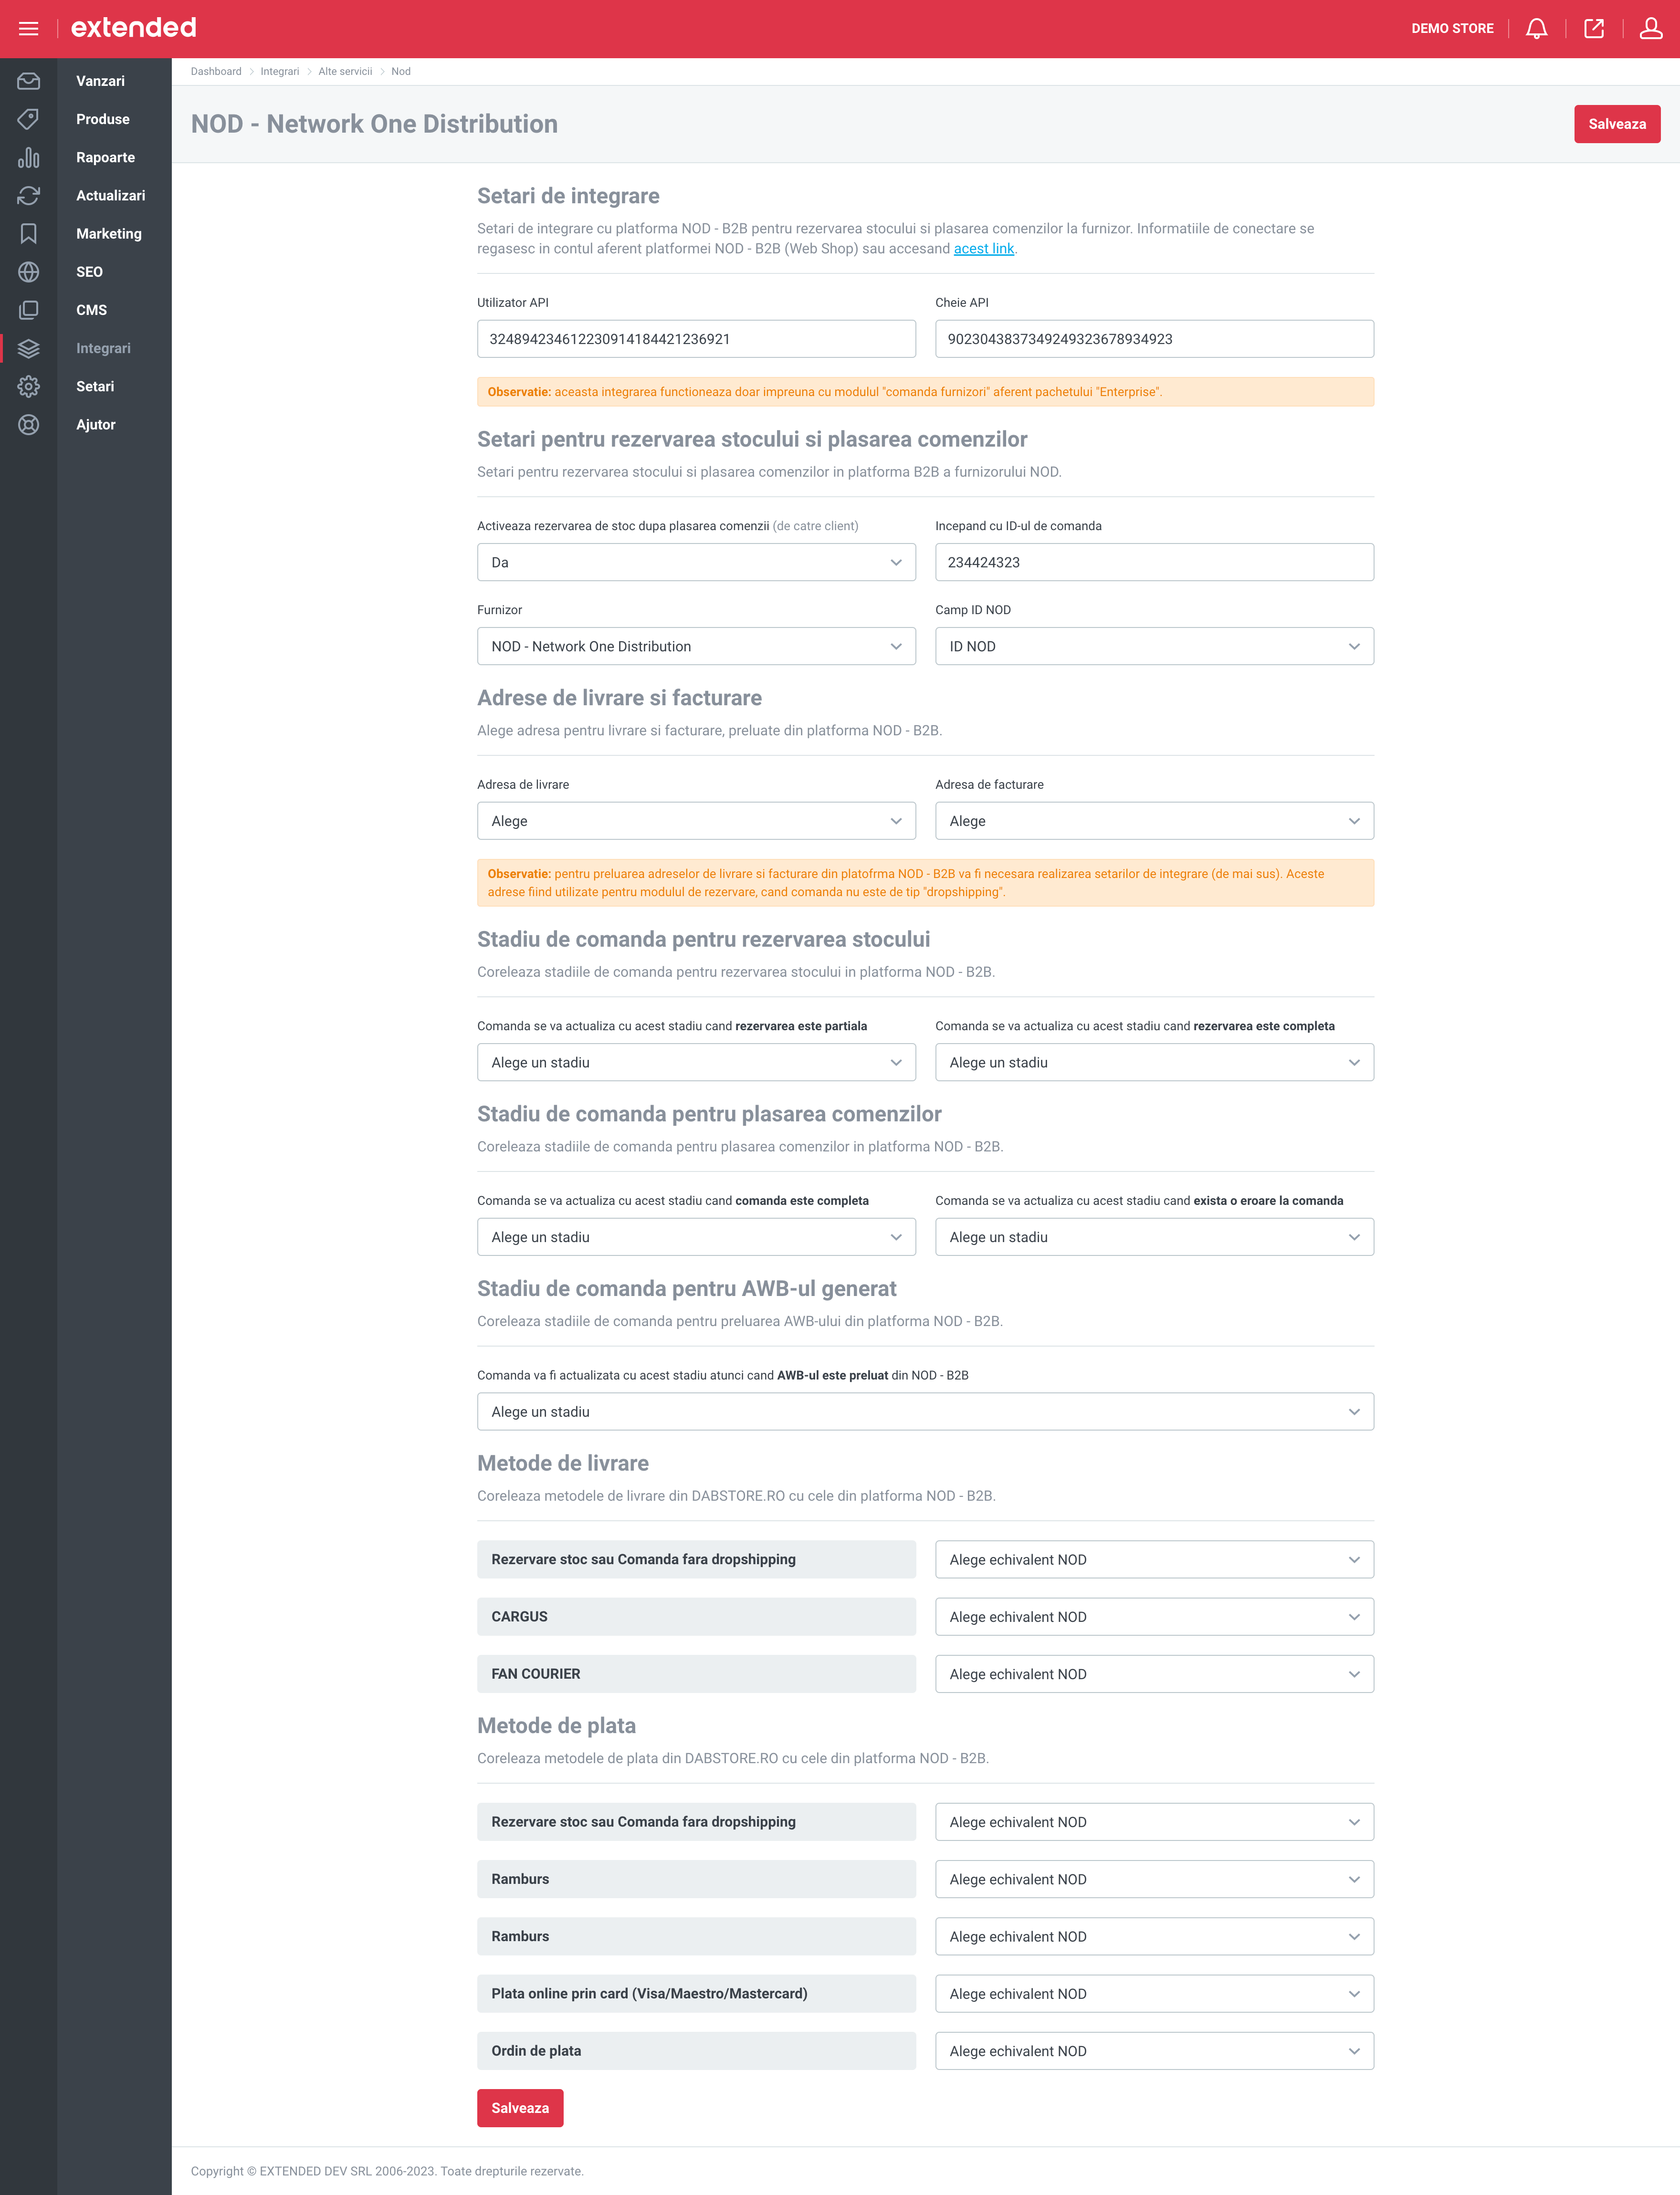1680x2195 pixels.
Task: Open user account profile icon
Action: click(1651, 29)
